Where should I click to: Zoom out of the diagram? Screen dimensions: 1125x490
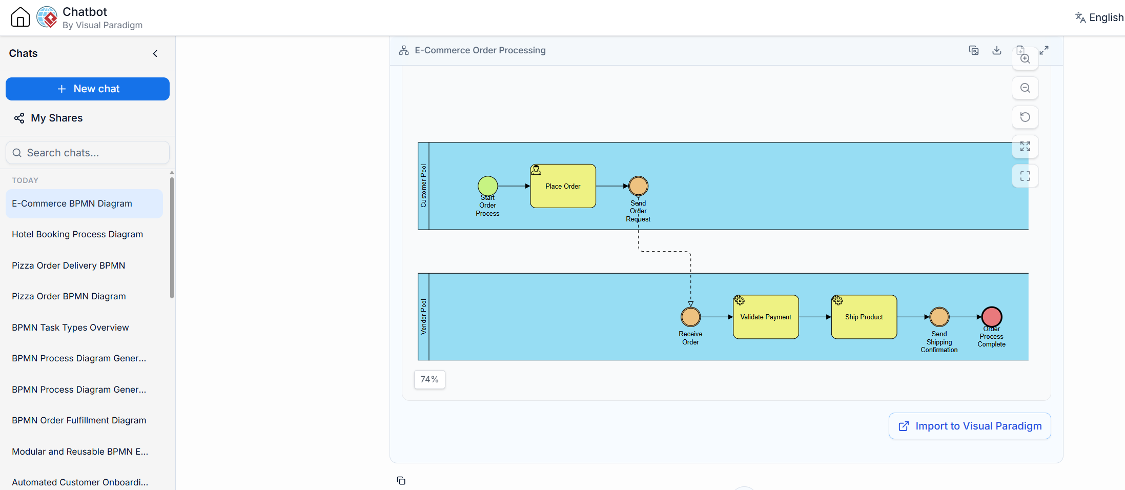[x=1025, y=88]
